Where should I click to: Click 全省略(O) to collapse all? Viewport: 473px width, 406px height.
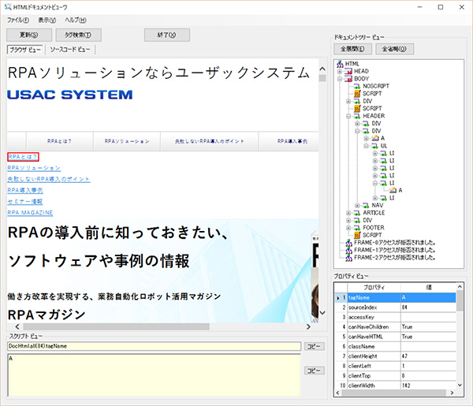(x=394, y=49)
